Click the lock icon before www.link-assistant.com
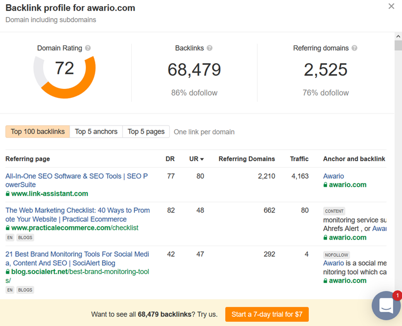The height and width of the screenshot is (326, 402). tap(8, 193)
